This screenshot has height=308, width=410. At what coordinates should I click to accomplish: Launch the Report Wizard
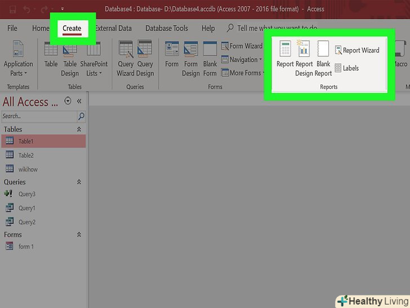(357, 50)
